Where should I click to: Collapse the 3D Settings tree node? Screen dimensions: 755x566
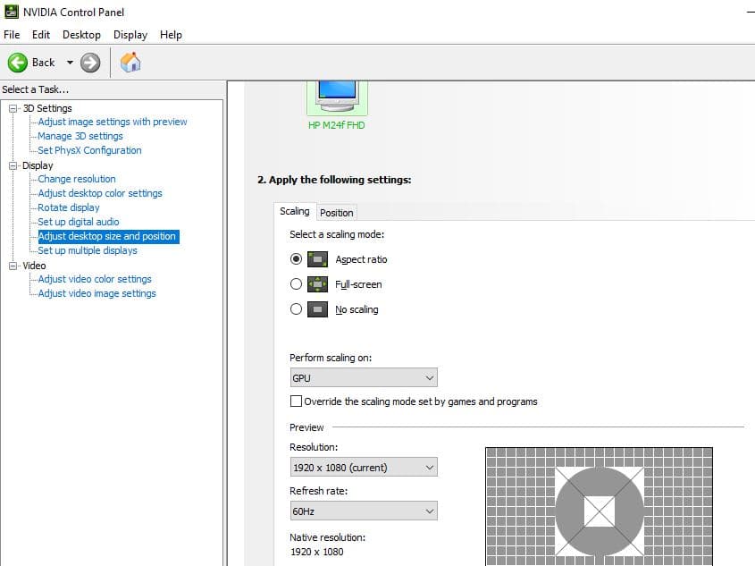pyautogui.click(x=13, y=108)
